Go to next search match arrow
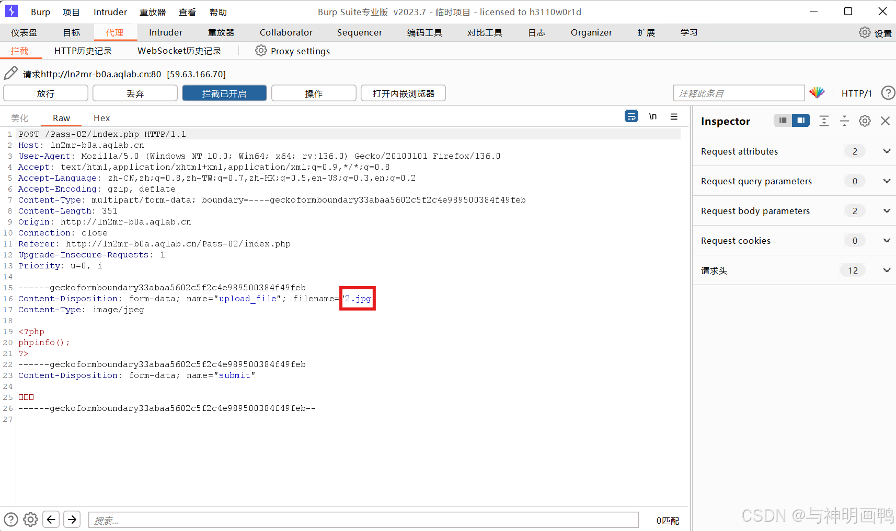Viewport: 896px width, 531px height. coord(72,520)
